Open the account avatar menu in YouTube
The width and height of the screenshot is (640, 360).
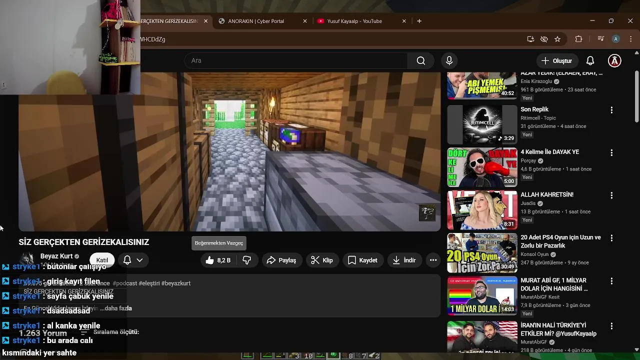click(614, 60)
